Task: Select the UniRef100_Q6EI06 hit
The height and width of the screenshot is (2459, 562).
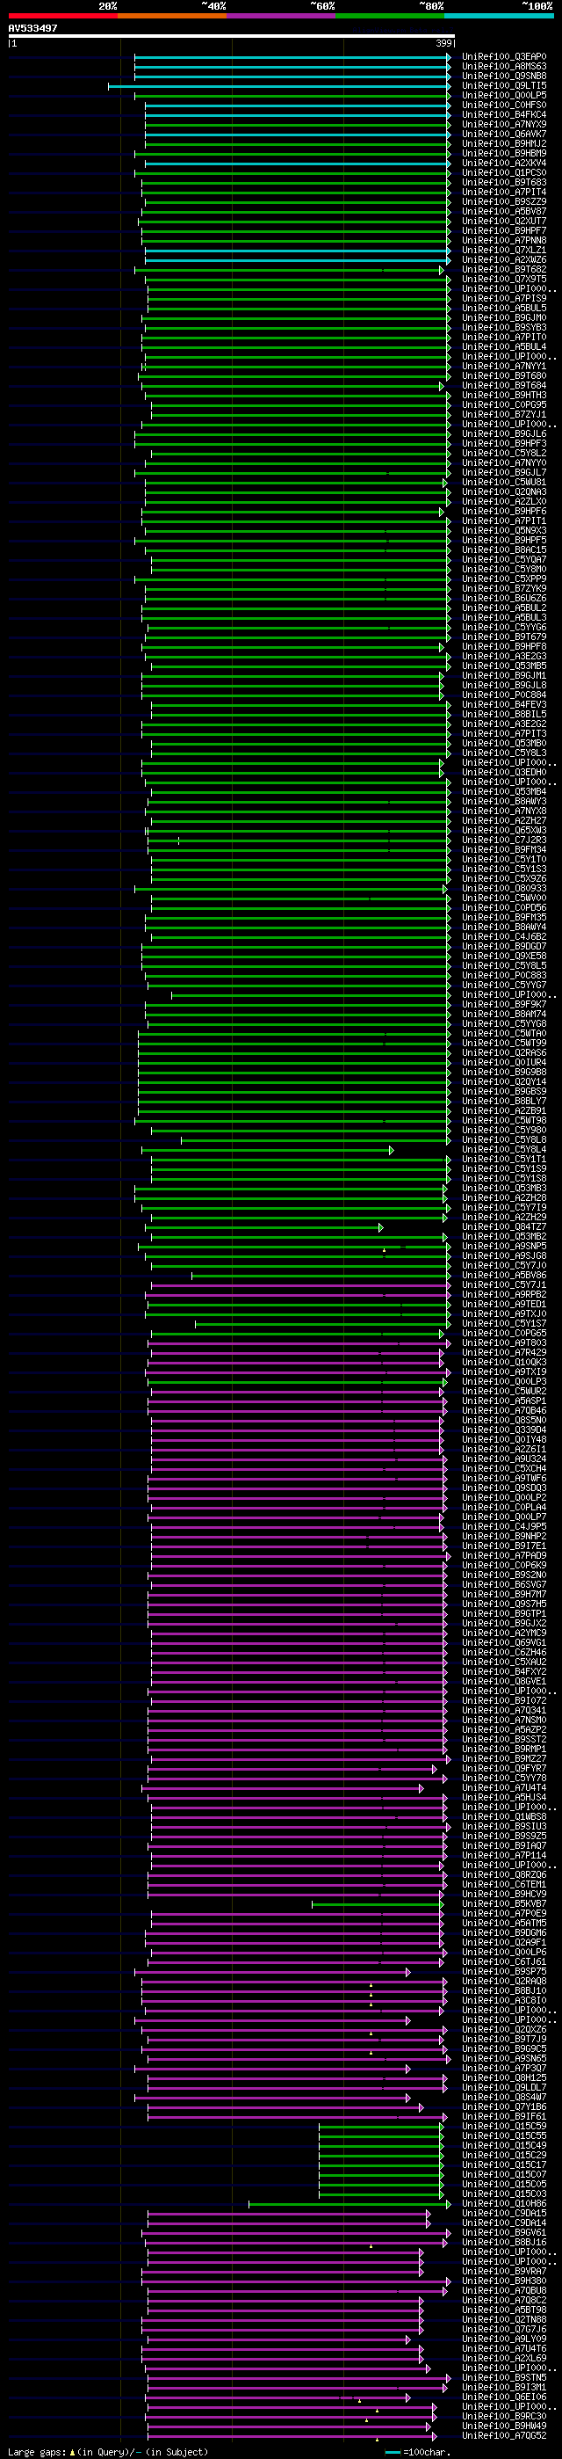Action: (505, 2398)
